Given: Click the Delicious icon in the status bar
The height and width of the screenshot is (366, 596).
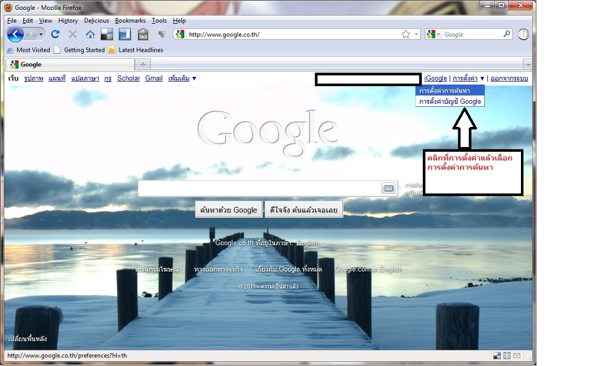Looking at the screenshot, I should (x=497, y=356).
